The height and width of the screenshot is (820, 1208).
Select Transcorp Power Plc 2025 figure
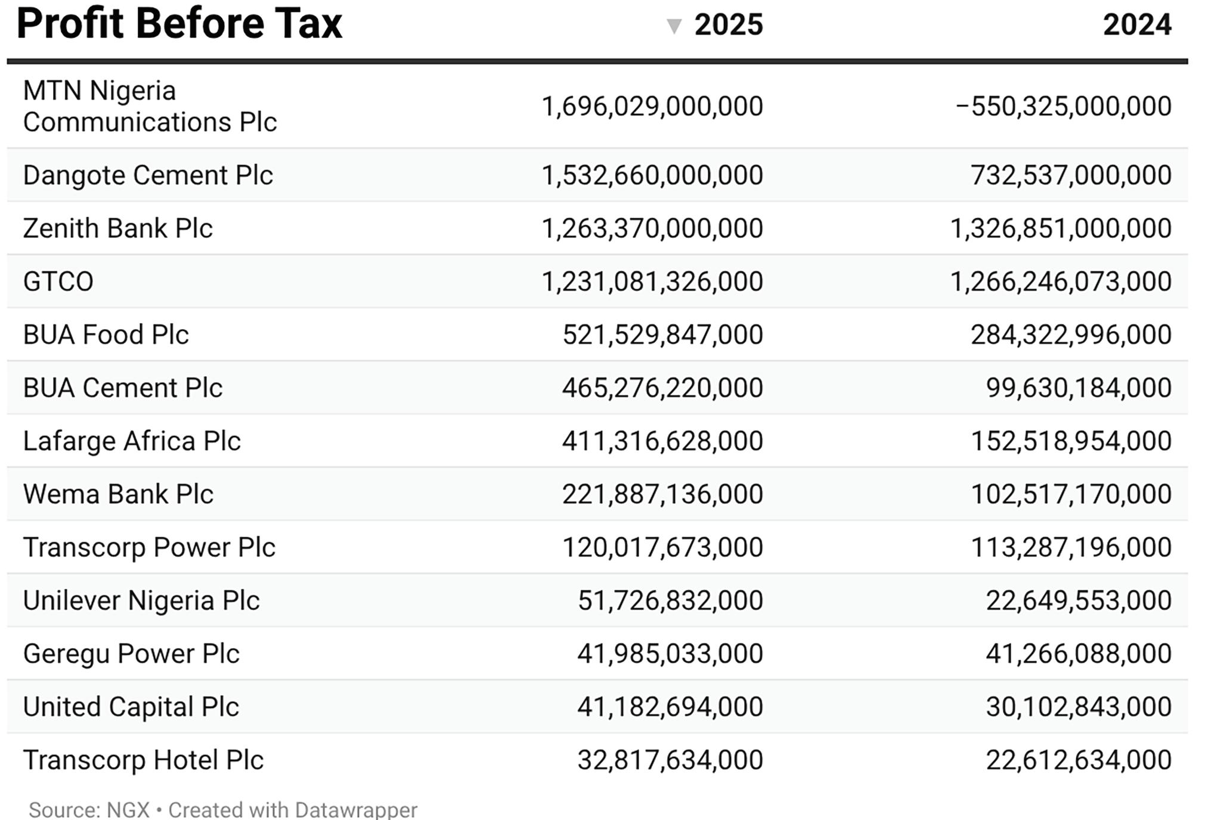(662, 547)
